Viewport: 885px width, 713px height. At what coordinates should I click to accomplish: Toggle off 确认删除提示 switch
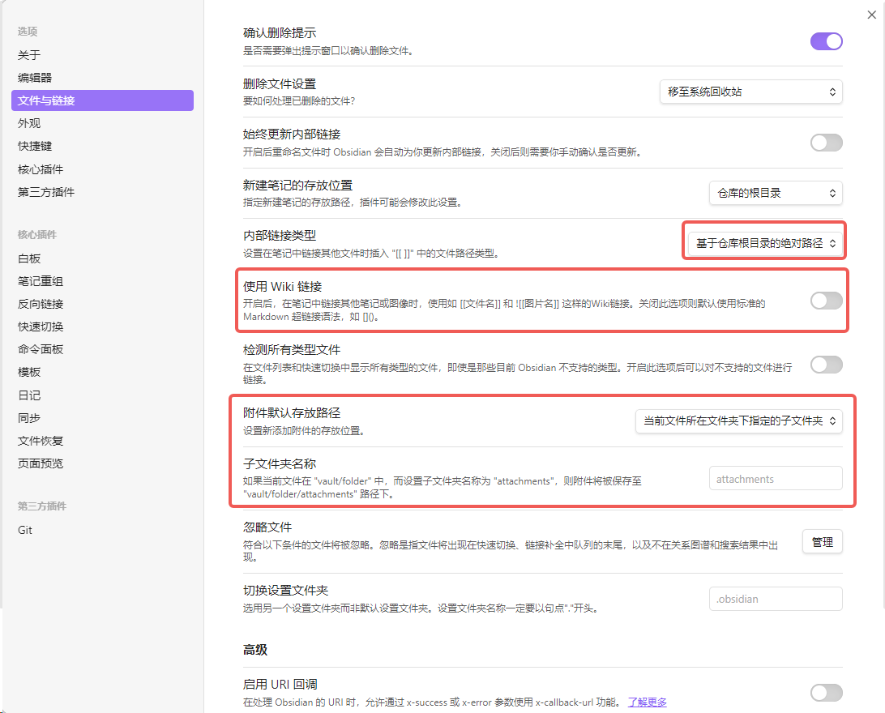click(827, 41)
